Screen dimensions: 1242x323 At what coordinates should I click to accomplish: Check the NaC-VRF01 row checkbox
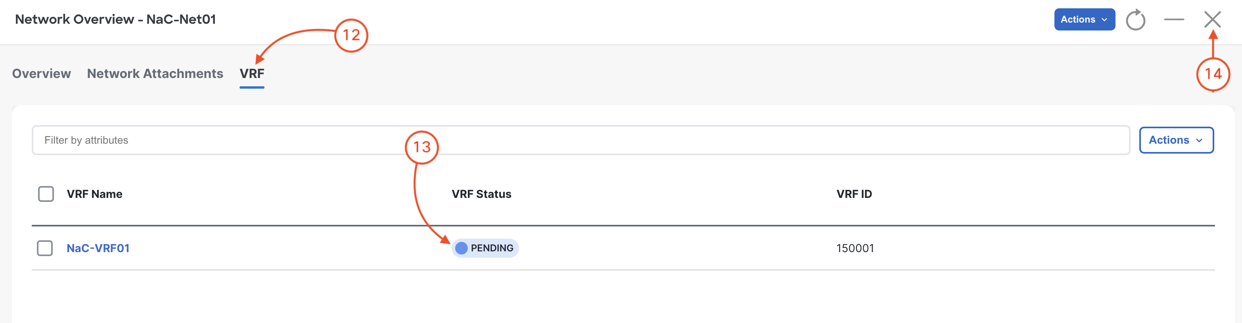coord(45,248)
